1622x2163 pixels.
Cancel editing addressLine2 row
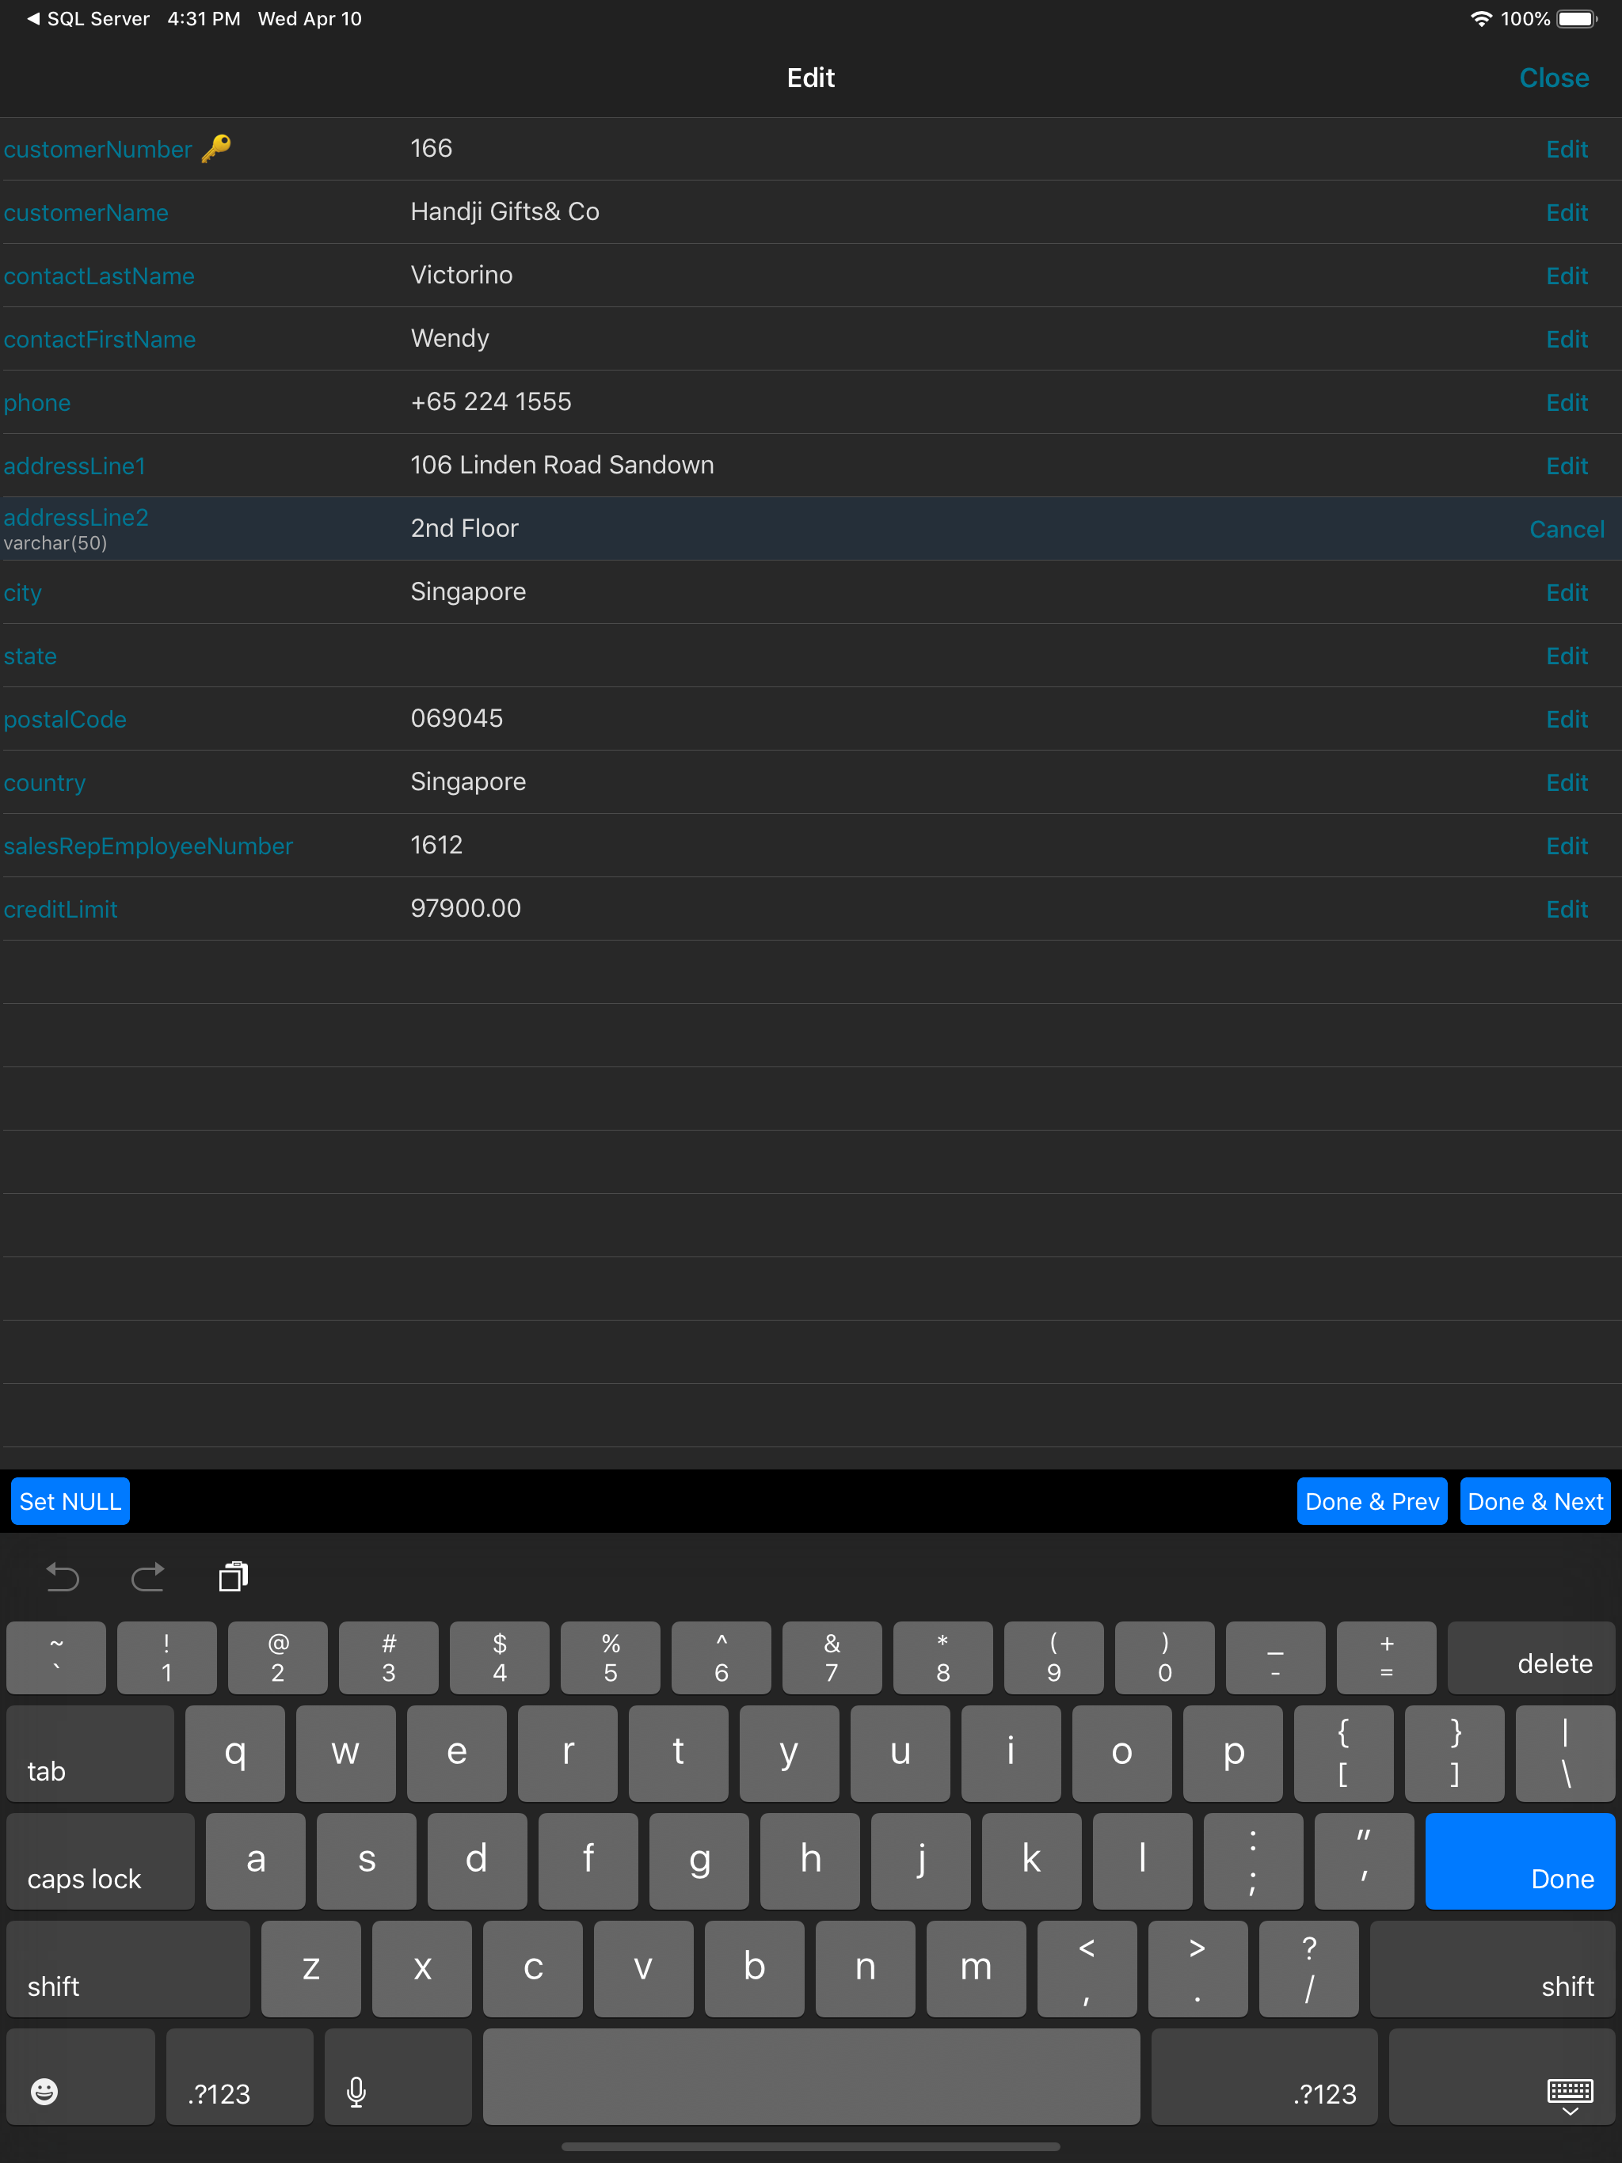pyautogui.click(x=1565, y=529)
